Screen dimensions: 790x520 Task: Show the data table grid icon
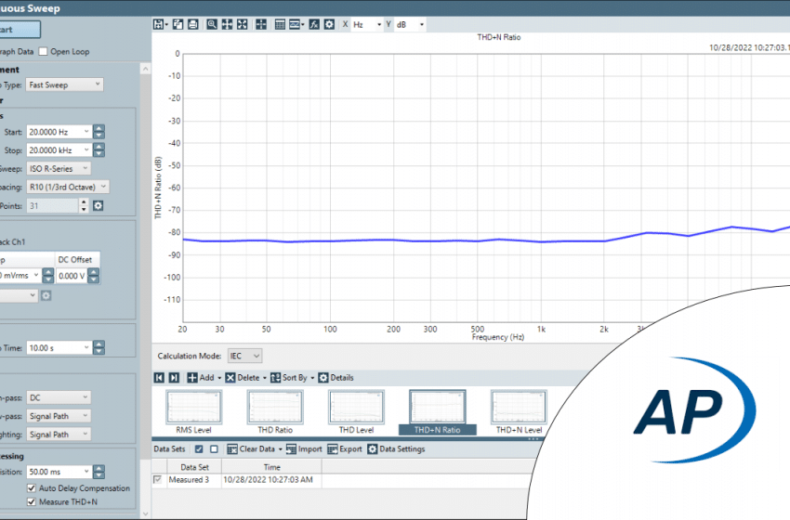[x=280, y=24]
